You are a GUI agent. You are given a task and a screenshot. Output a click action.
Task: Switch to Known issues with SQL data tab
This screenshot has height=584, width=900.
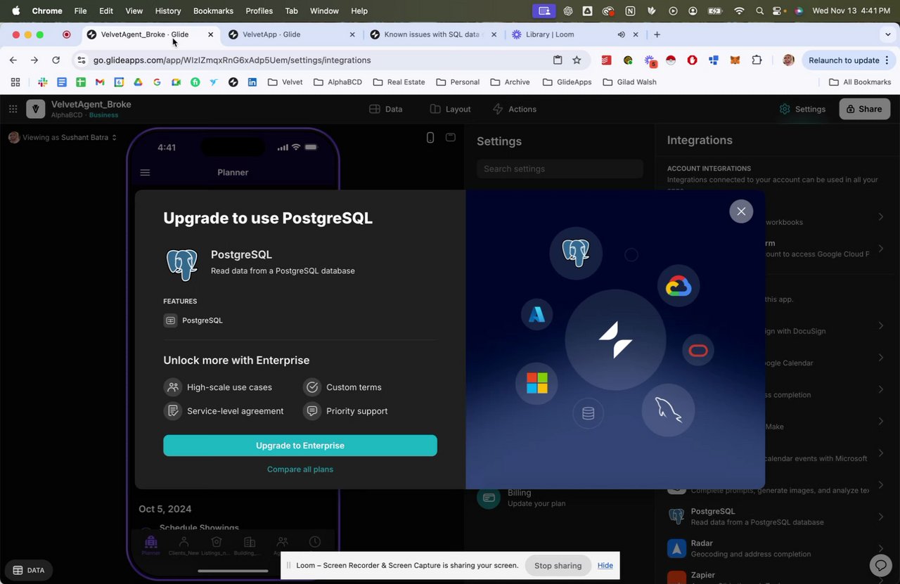tap(432, 34)
